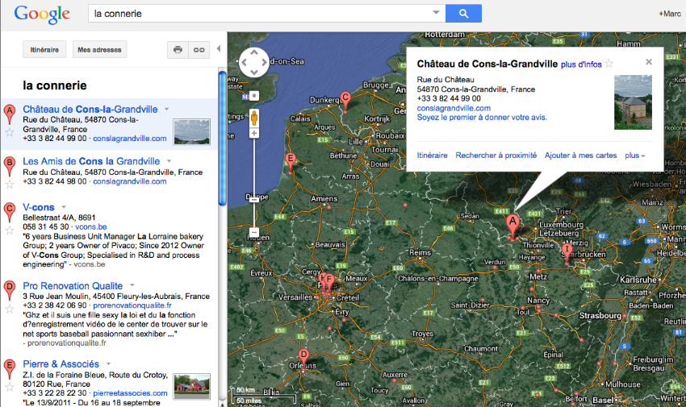The width and height of the screenshot is (686, 407).
Task: Click 'Soyez le premier à donner votre avis'
Action: pos(482,117)
